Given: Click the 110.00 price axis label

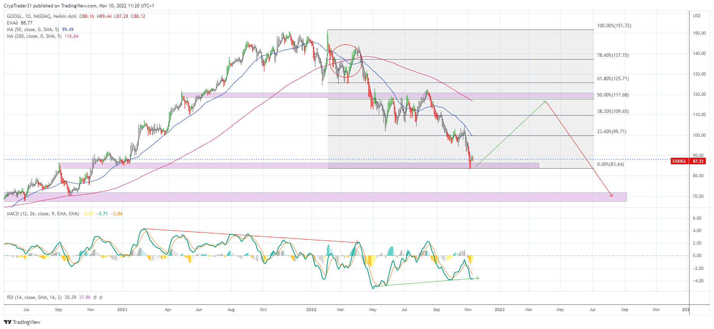Looking at the screenshot, I should click(x=699, y=115).
